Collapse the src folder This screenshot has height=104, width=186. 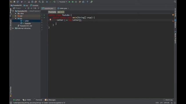click(x=16, y=18)
